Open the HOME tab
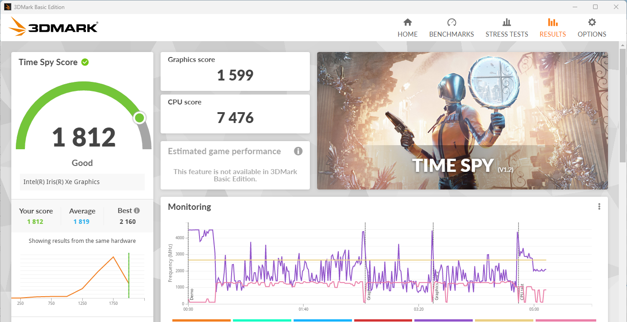 [x=407, y=28]
